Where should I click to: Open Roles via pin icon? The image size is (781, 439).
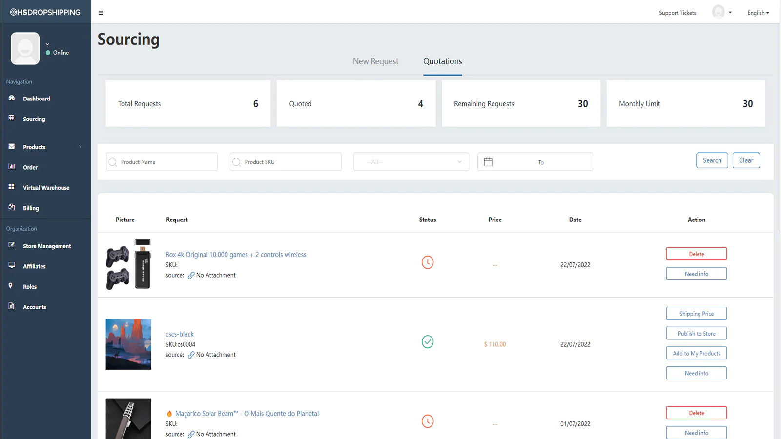pos(11,286)
